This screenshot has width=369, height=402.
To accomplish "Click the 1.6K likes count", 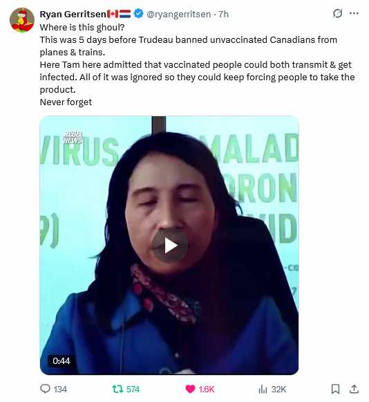I will click(207, 390).
